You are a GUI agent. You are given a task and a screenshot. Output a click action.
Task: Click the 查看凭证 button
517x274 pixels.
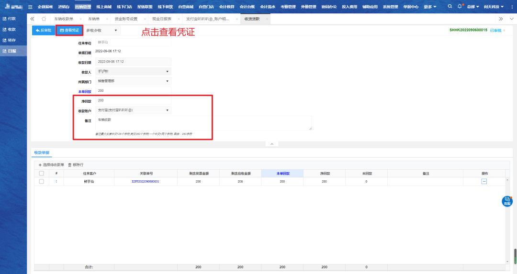point(69,30)
